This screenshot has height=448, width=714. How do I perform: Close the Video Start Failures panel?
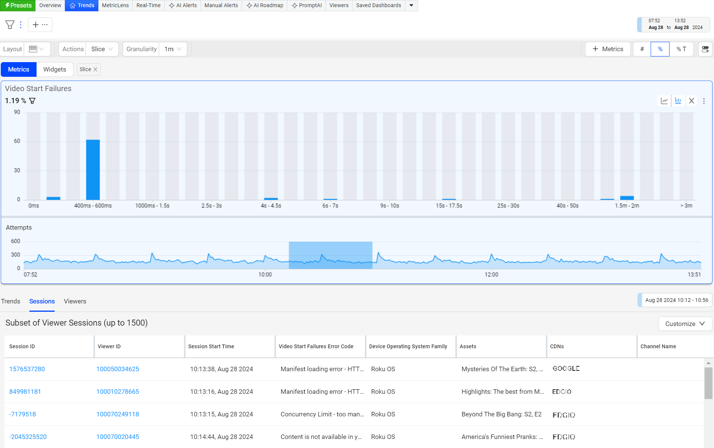click(691, 101)
